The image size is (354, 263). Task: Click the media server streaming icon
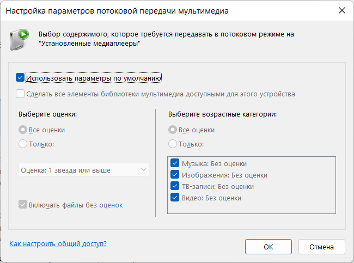click(19, 40)
